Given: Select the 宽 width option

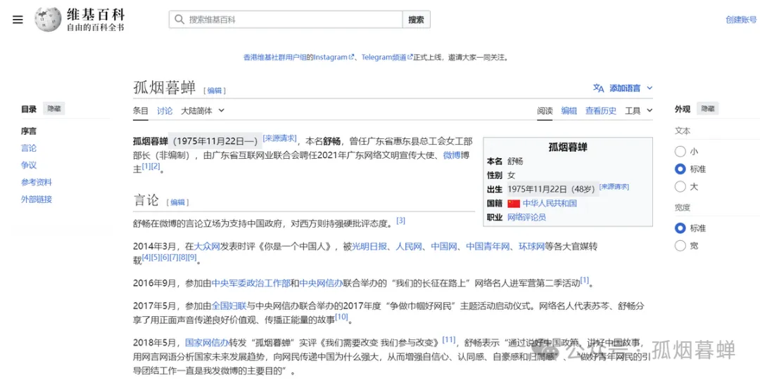Looking at the screenshot, I should [680, 245].
